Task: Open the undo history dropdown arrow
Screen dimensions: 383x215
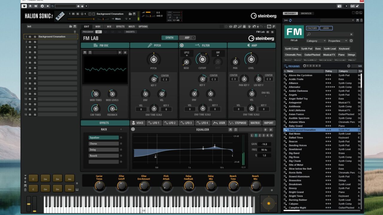Action: coord(258,27)
